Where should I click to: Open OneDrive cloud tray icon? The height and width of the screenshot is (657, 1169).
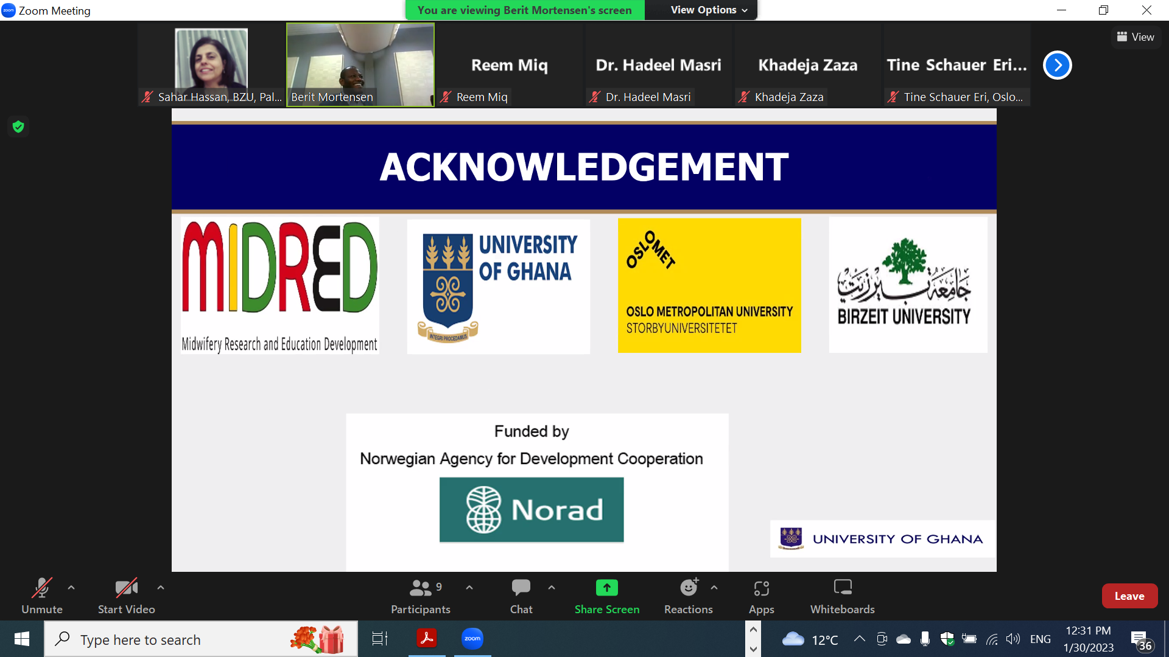coord(904,639)
